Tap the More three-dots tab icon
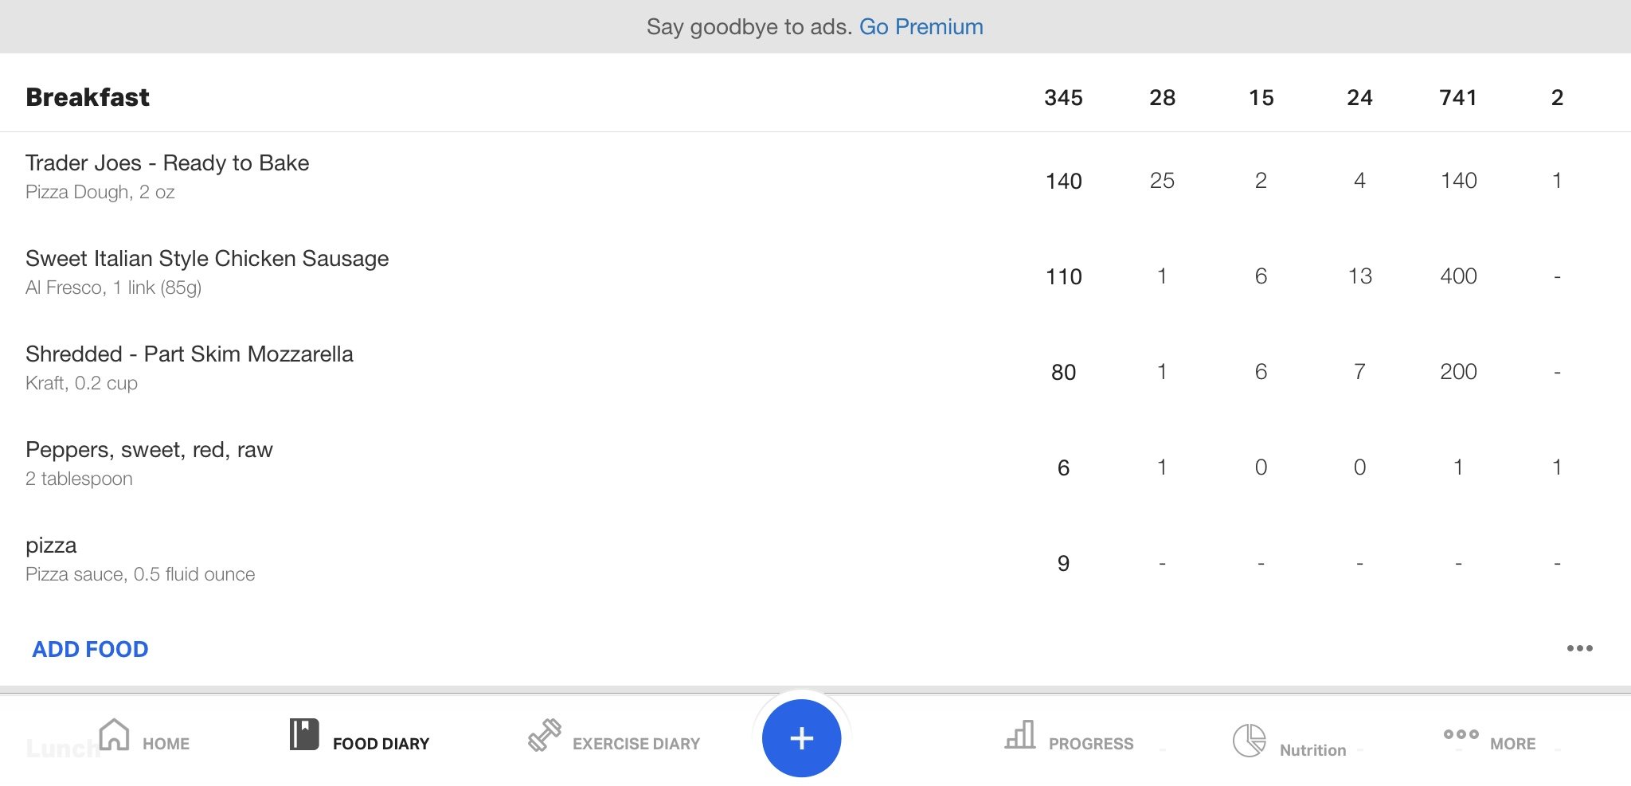The width and height of the screenshot is (1631, 786). (x=1461, y=734)
